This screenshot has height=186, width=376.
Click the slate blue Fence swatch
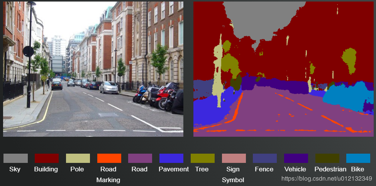click(265, 158)
